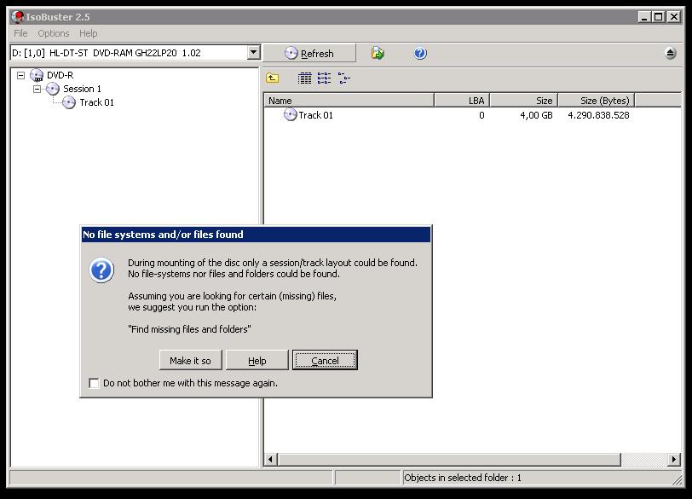Click the 4.290.838.528 bytes value
Viewport: 692px width, 499px height.
(598, 115)
